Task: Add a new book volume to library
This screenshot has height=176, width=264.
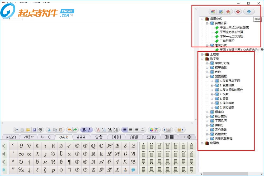Action: pyautogui.click(x=213, y=12)
